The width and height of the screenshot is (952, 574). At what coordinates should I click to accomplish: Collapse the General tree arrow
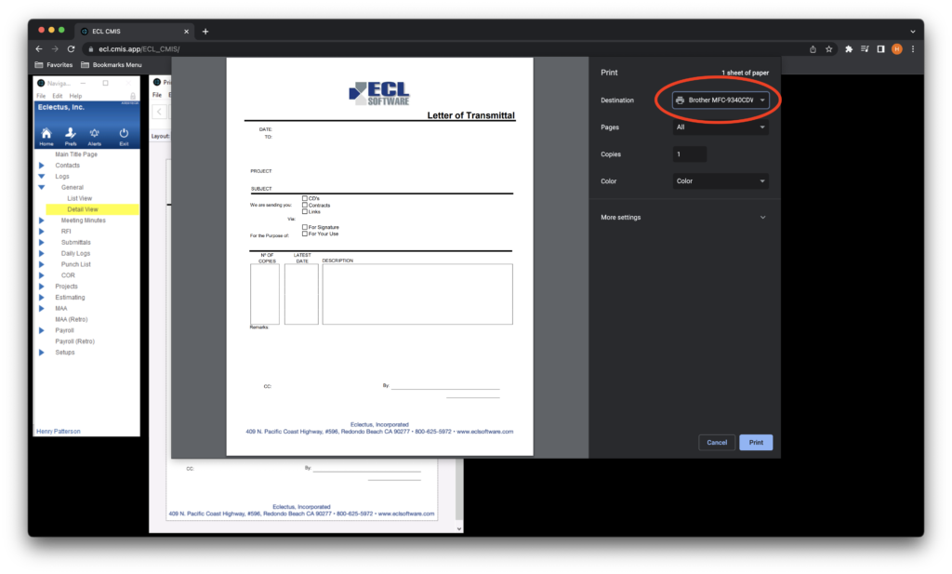pyautogui.click(x=41, y=187)
